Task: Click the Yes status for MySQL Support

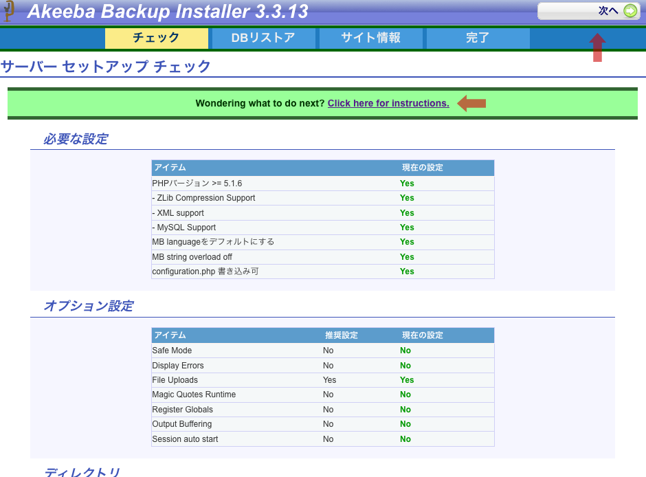Action: 407,228
